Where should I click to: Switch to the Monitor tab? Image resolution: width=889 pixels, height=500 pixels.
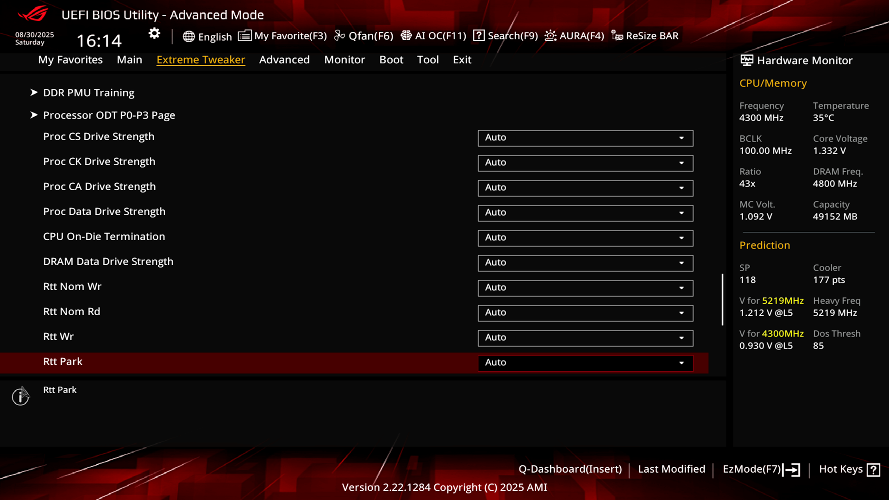tap(344, 60)
